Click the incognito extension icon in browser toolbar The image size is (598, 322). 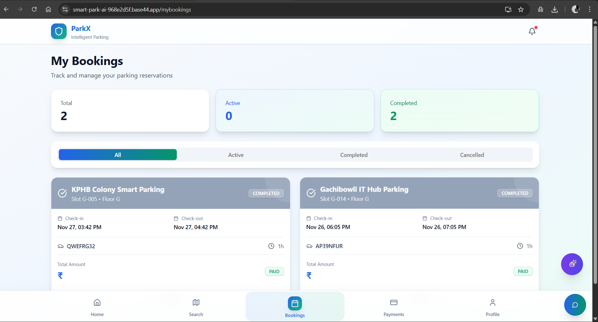[540, 9]
